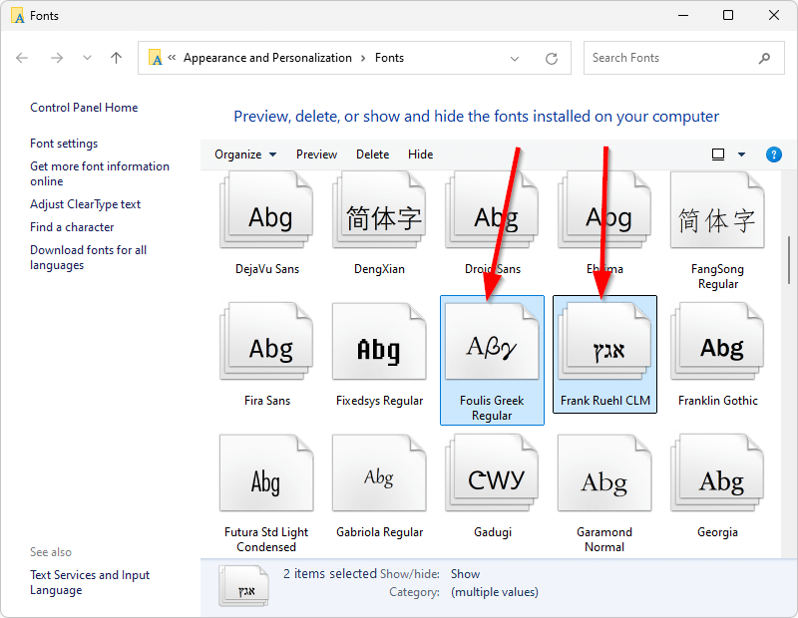Screen dimensions: 798x618
Task: Click the Fonts folder icon in address bar
Action: (x=155, y=58)
